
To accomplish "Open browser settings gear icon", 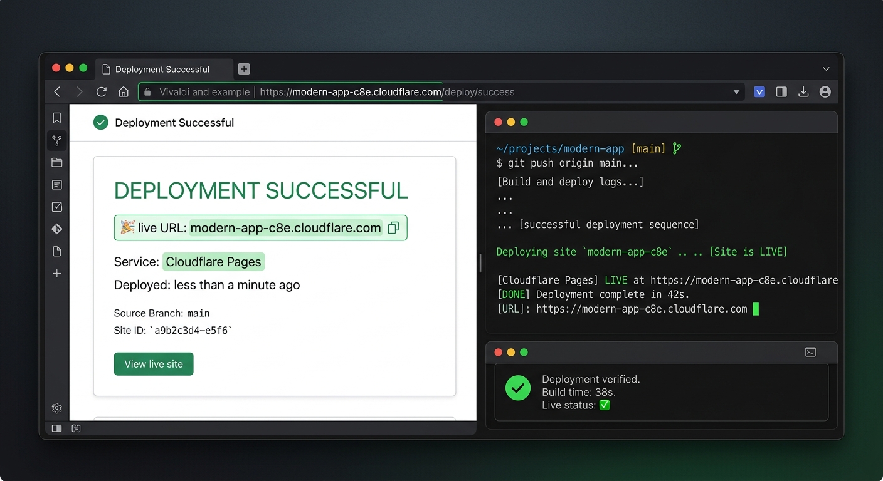I will click(57, 408).
